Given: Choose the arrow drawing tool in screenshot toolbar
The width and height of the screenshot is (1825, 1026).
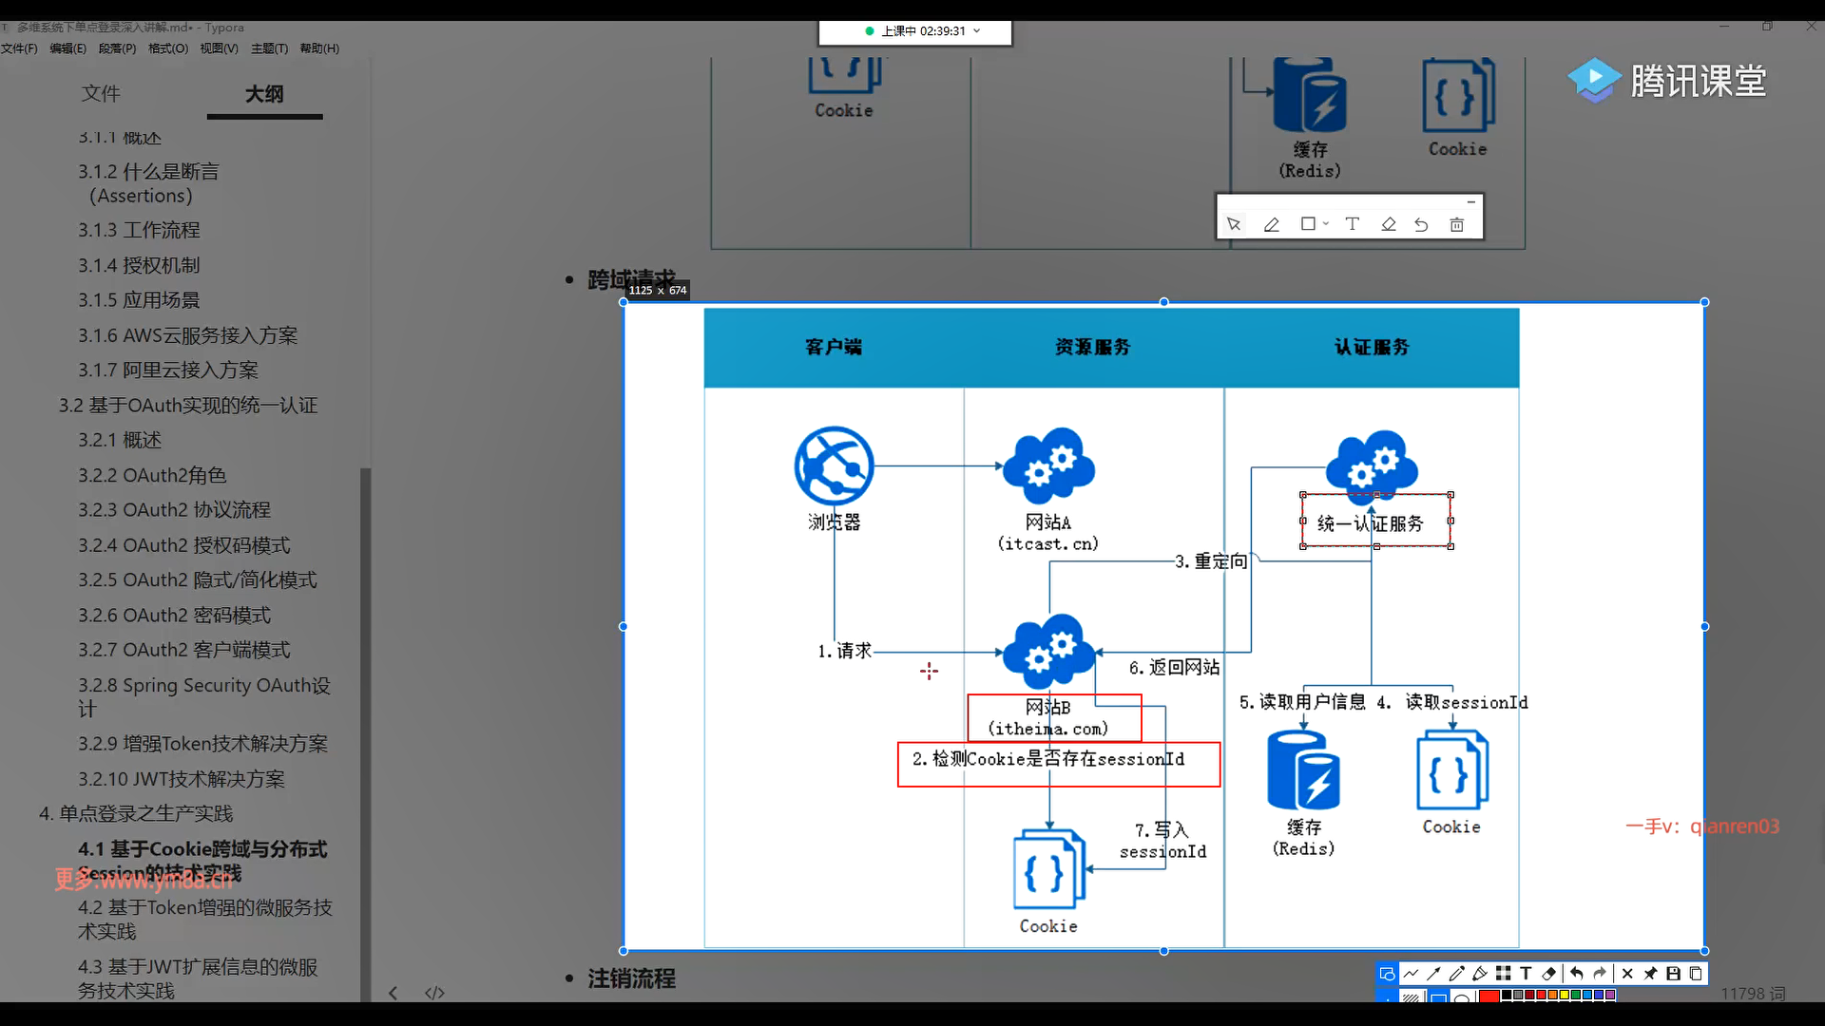Looking at the screenshot, I should coord(1433,974).
